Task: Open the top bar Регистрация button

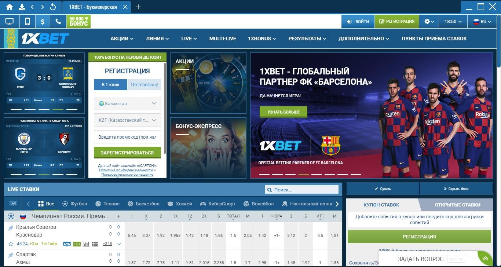Action: 396,22
